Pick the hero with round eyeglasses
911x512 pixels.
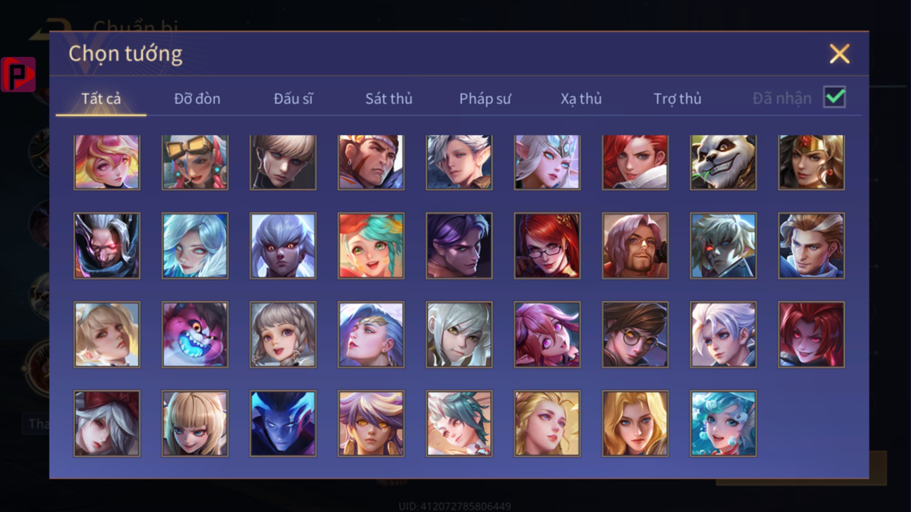[x=635, y=334]
